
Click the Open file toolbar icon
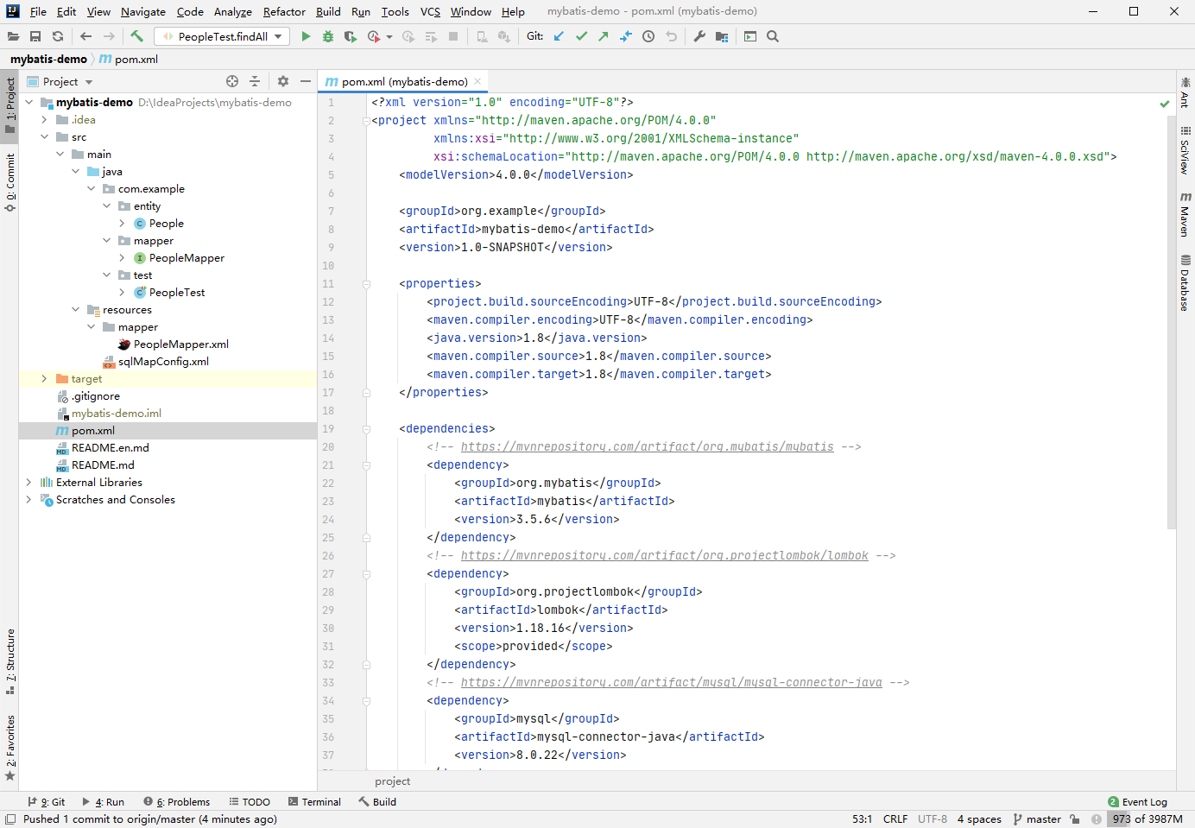click(x=13, y=36)
